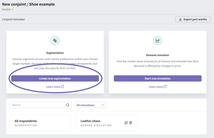The width and height of the screenshot is (214, 138).
Task: Select the Conjoint Simulator label
Action: pos(13,19)
